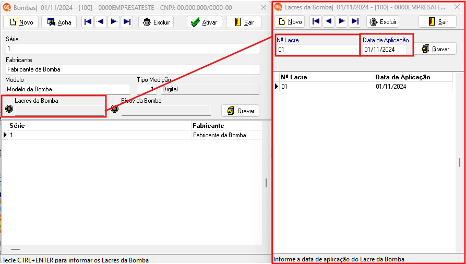Viewport: 466px width, 264px height.
Task: Click Gravar in Lacres da Bomba window
Action: point(435,49)
